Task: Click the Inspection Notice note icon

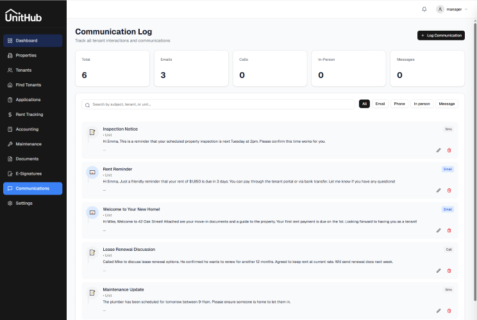Action: (92, 132)
